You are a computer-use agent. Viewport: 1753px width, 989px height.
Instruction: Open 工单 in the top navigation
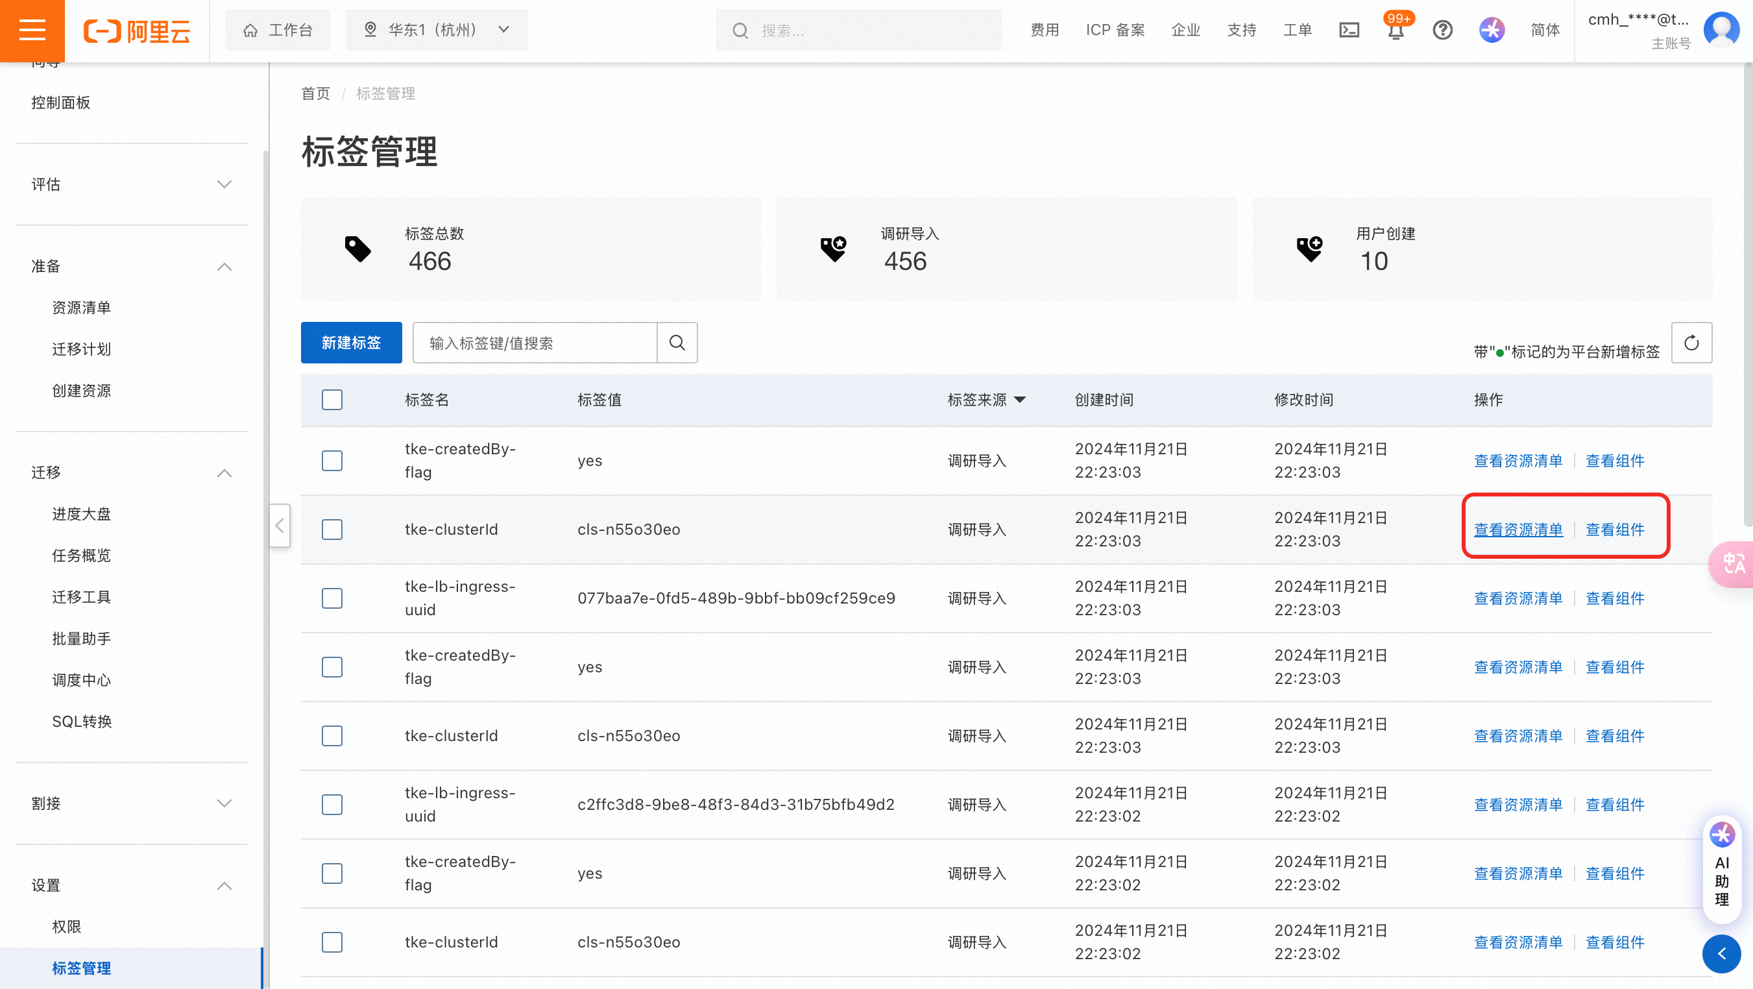[1297, 30]
